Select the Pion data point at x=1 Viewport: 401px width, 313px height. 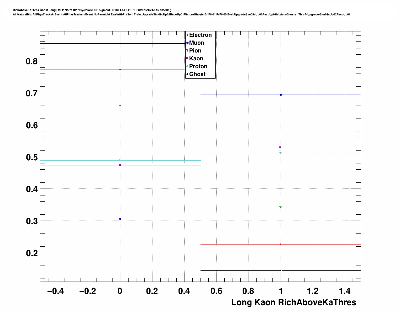click(x=280, y=208)
